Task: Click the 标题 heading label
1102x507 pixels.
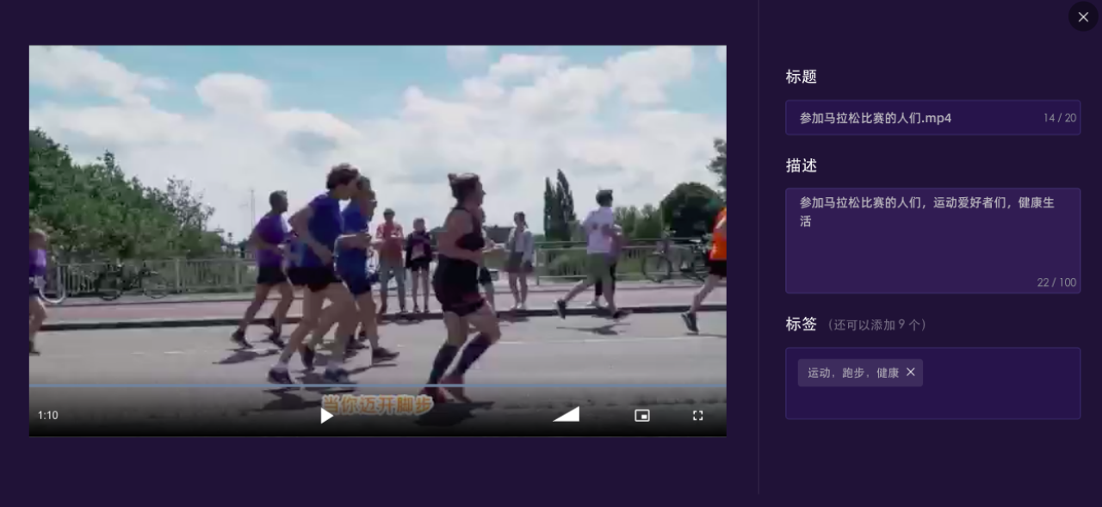Action: point(801,77)
